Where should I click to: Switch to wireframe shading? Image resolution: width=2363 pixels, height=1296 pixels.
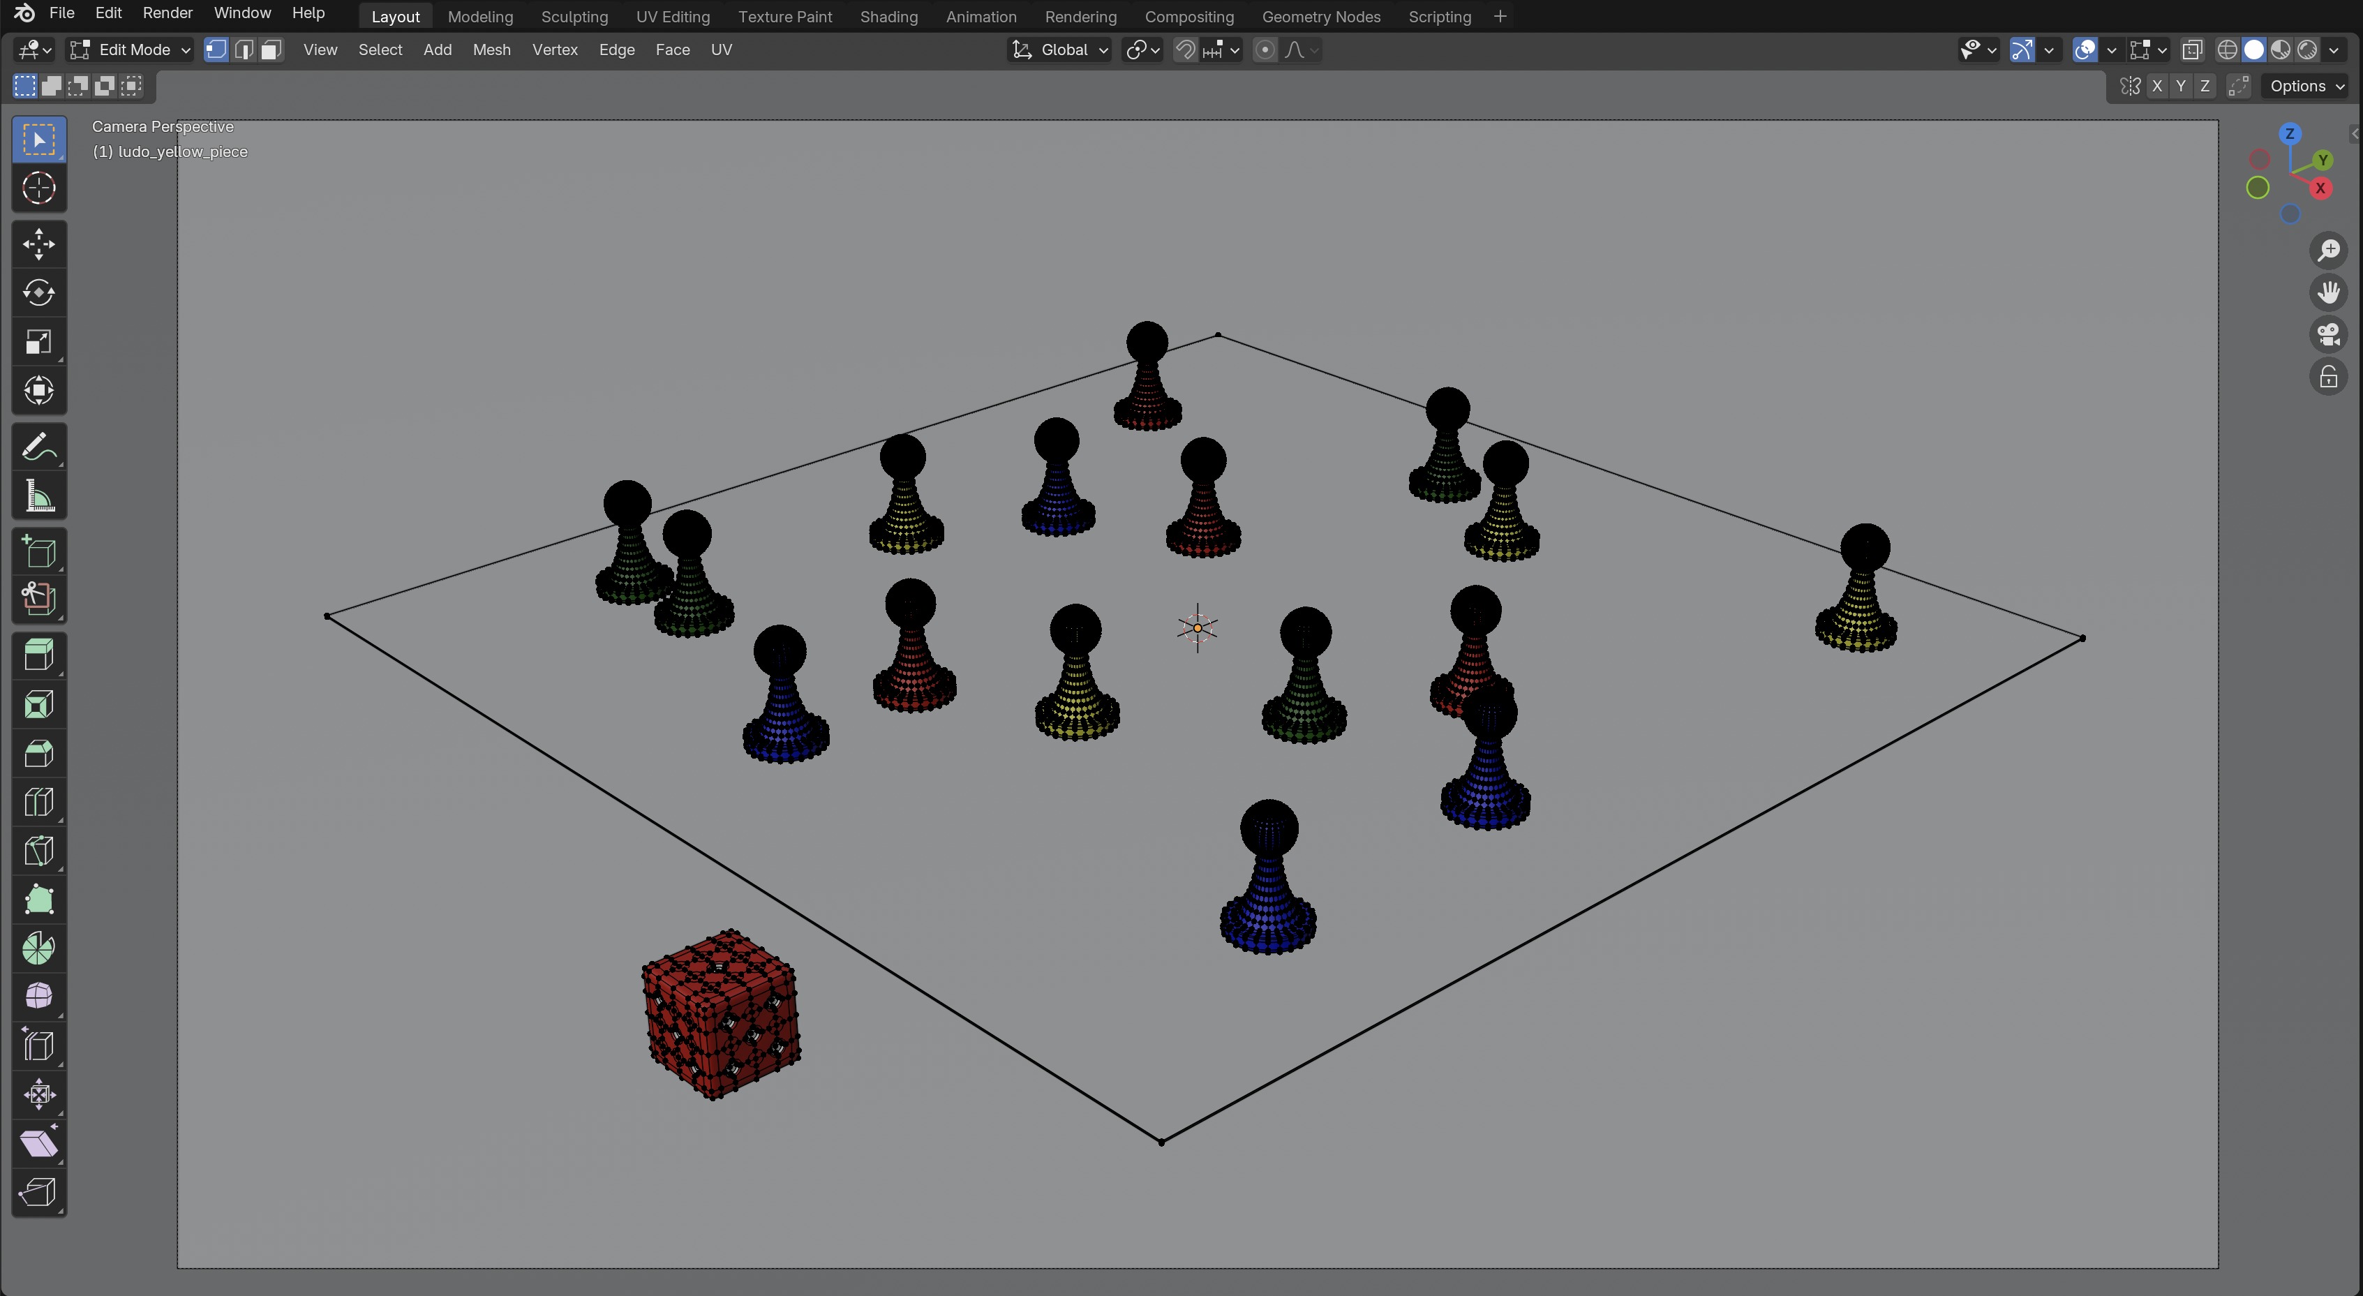coord(2226,50)
